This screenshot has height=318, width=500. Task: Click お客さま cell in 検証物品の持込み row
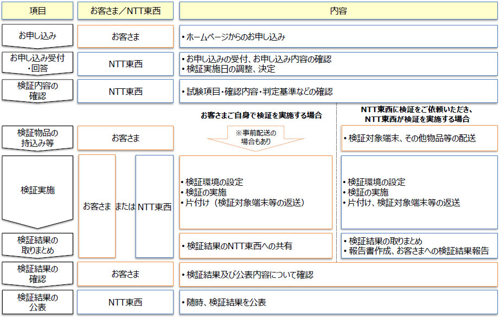tap(125, 138)
